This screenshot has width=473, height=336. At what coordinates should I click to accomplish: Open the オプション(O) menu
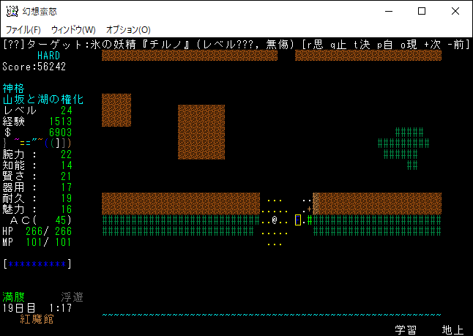click(x=128, y=30)
